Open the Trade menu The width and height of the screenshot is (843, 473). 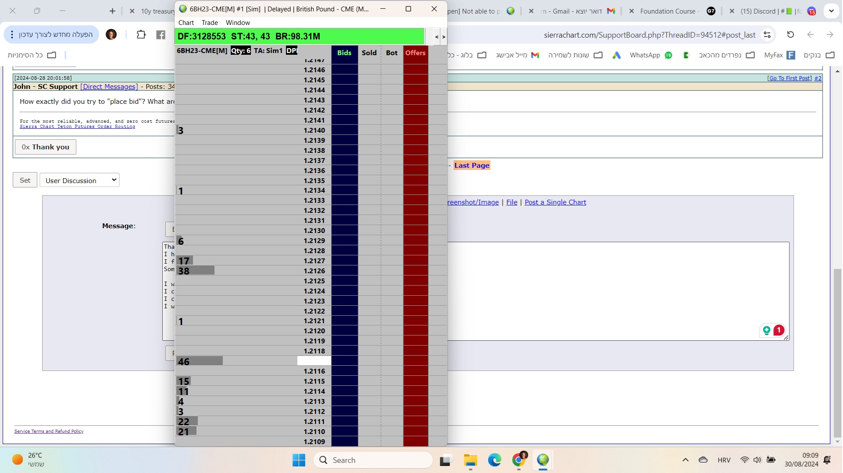(210, 23)
